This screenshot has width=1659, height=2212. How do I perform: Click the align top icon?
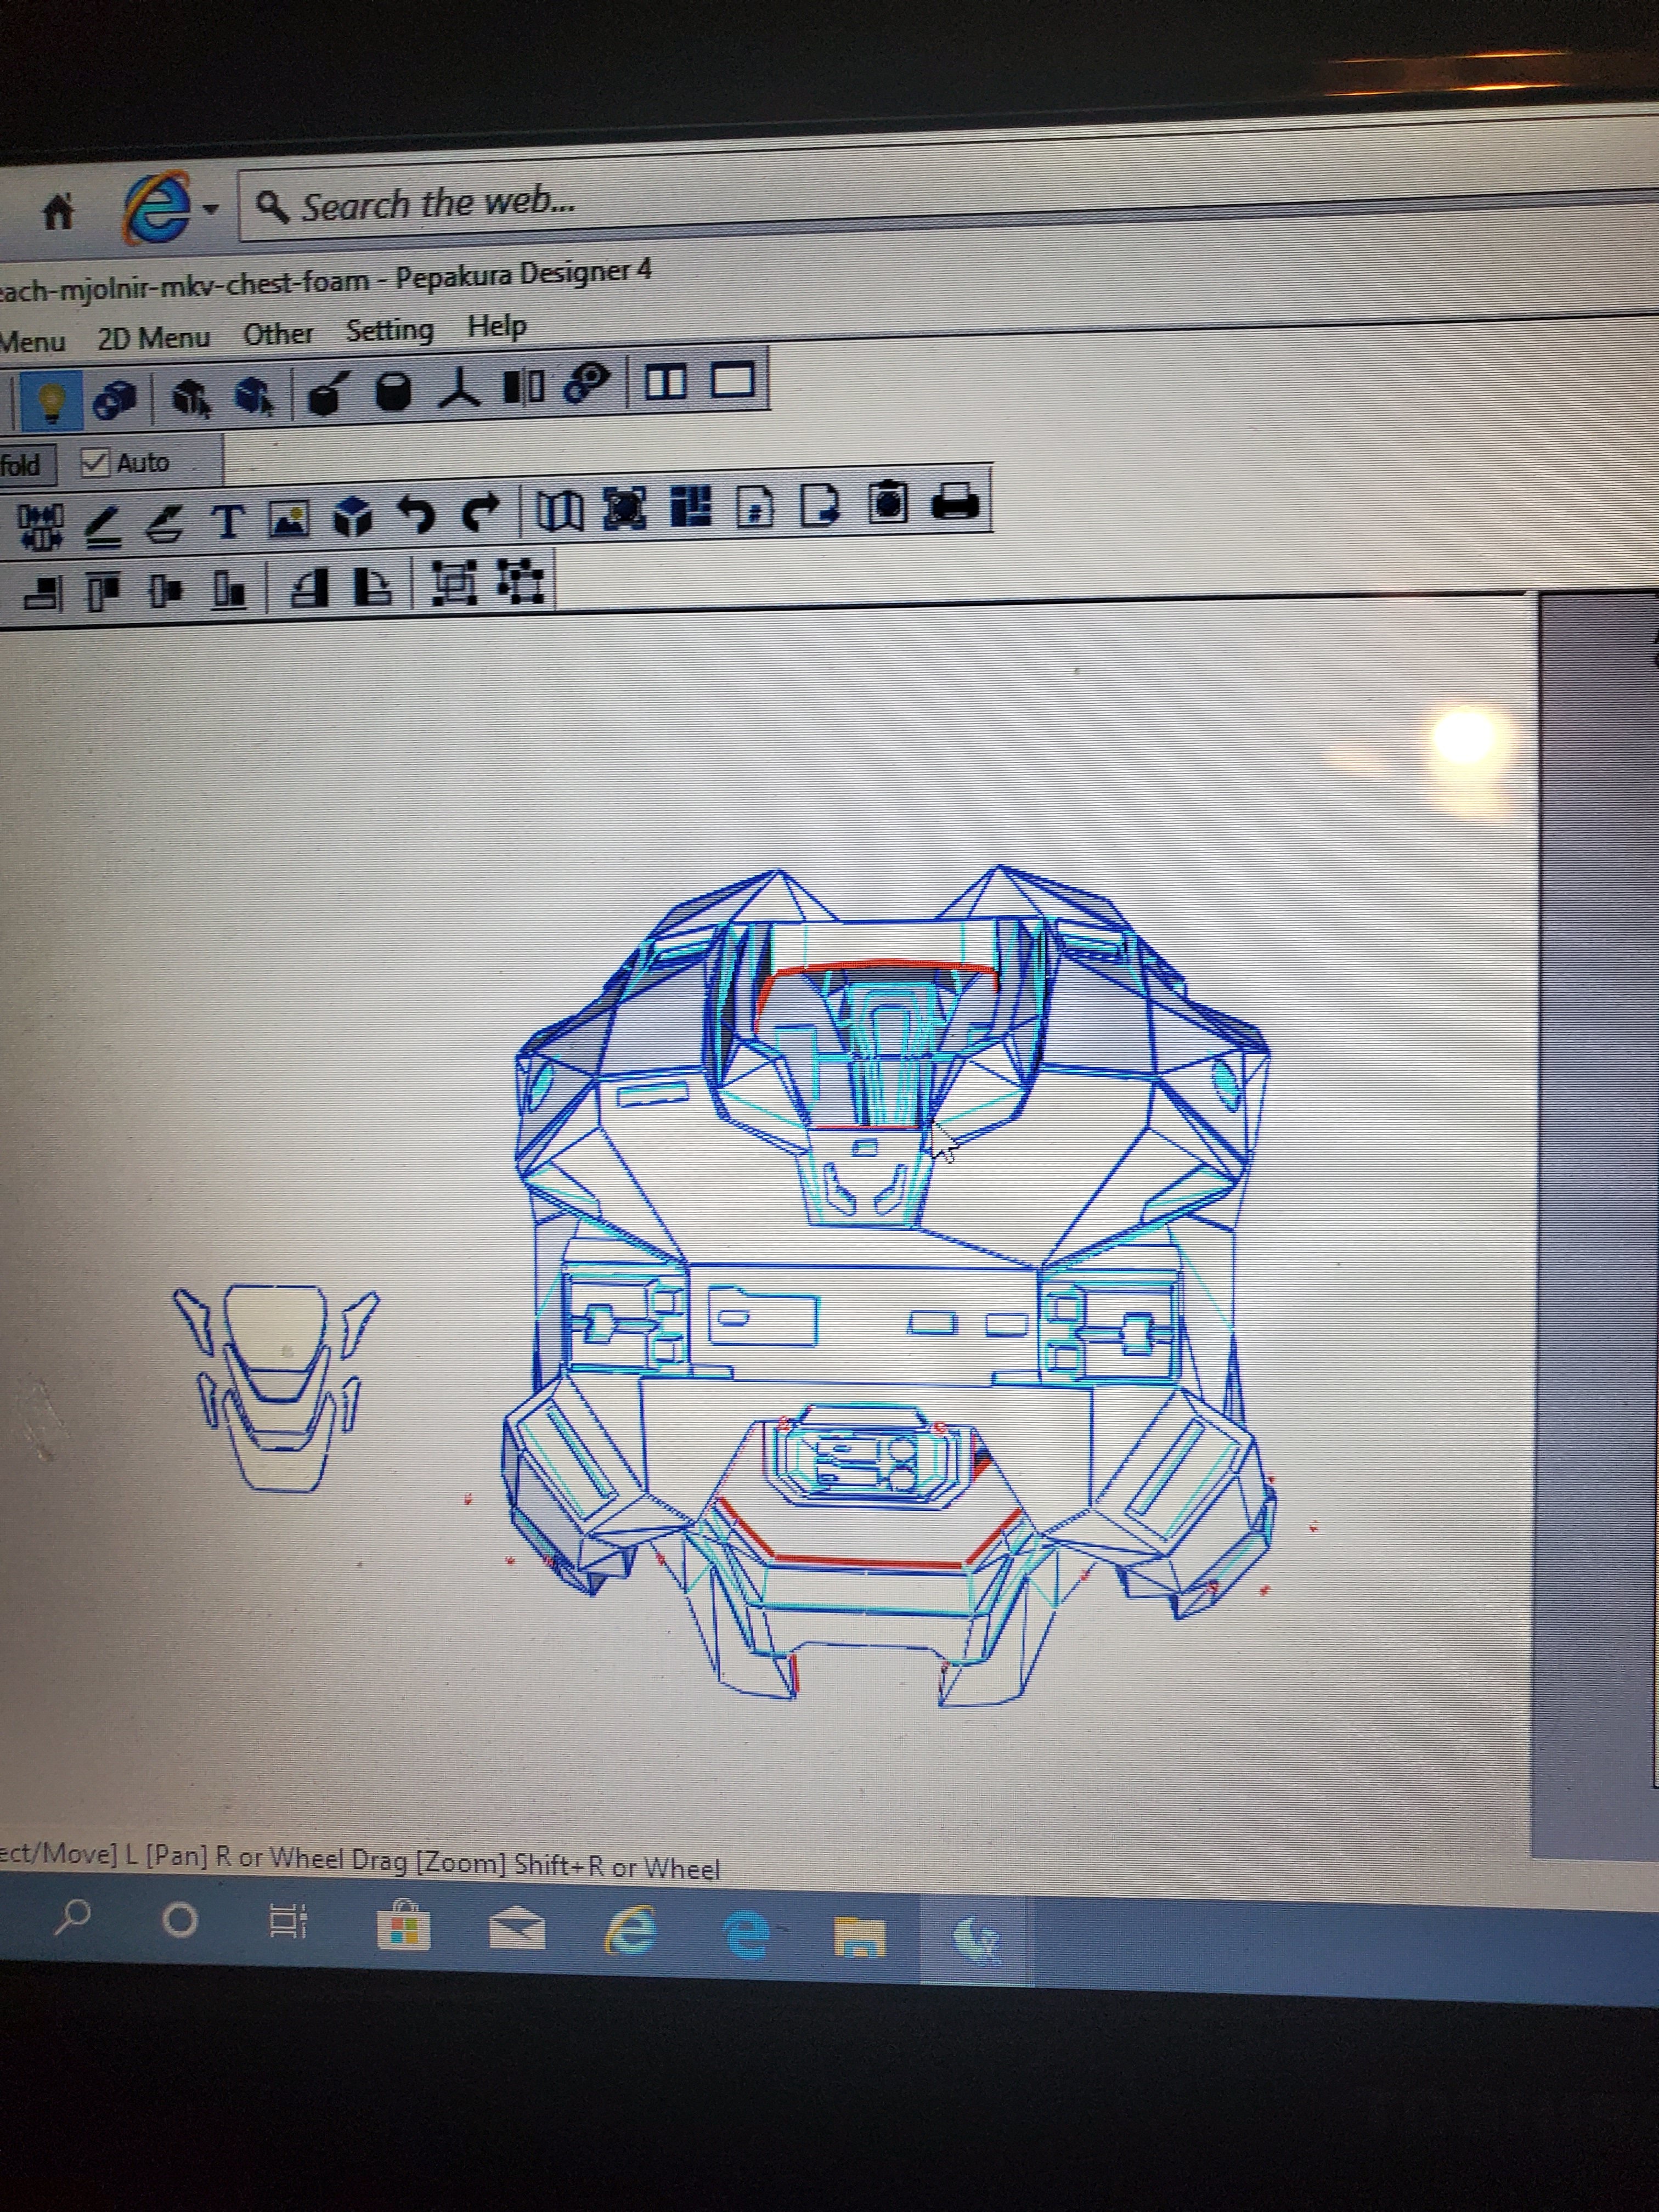(104, 591)
